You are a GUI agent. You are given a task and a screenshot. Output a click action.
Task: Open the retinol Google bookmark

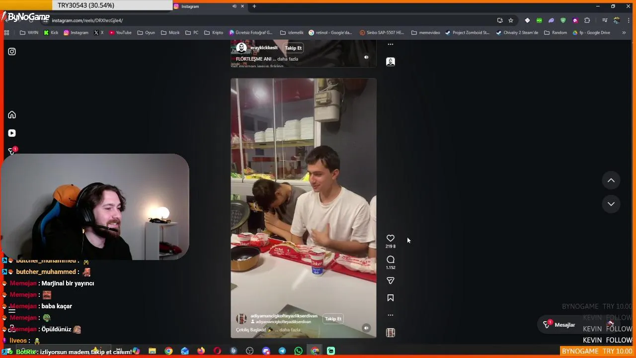click(330, 33)
